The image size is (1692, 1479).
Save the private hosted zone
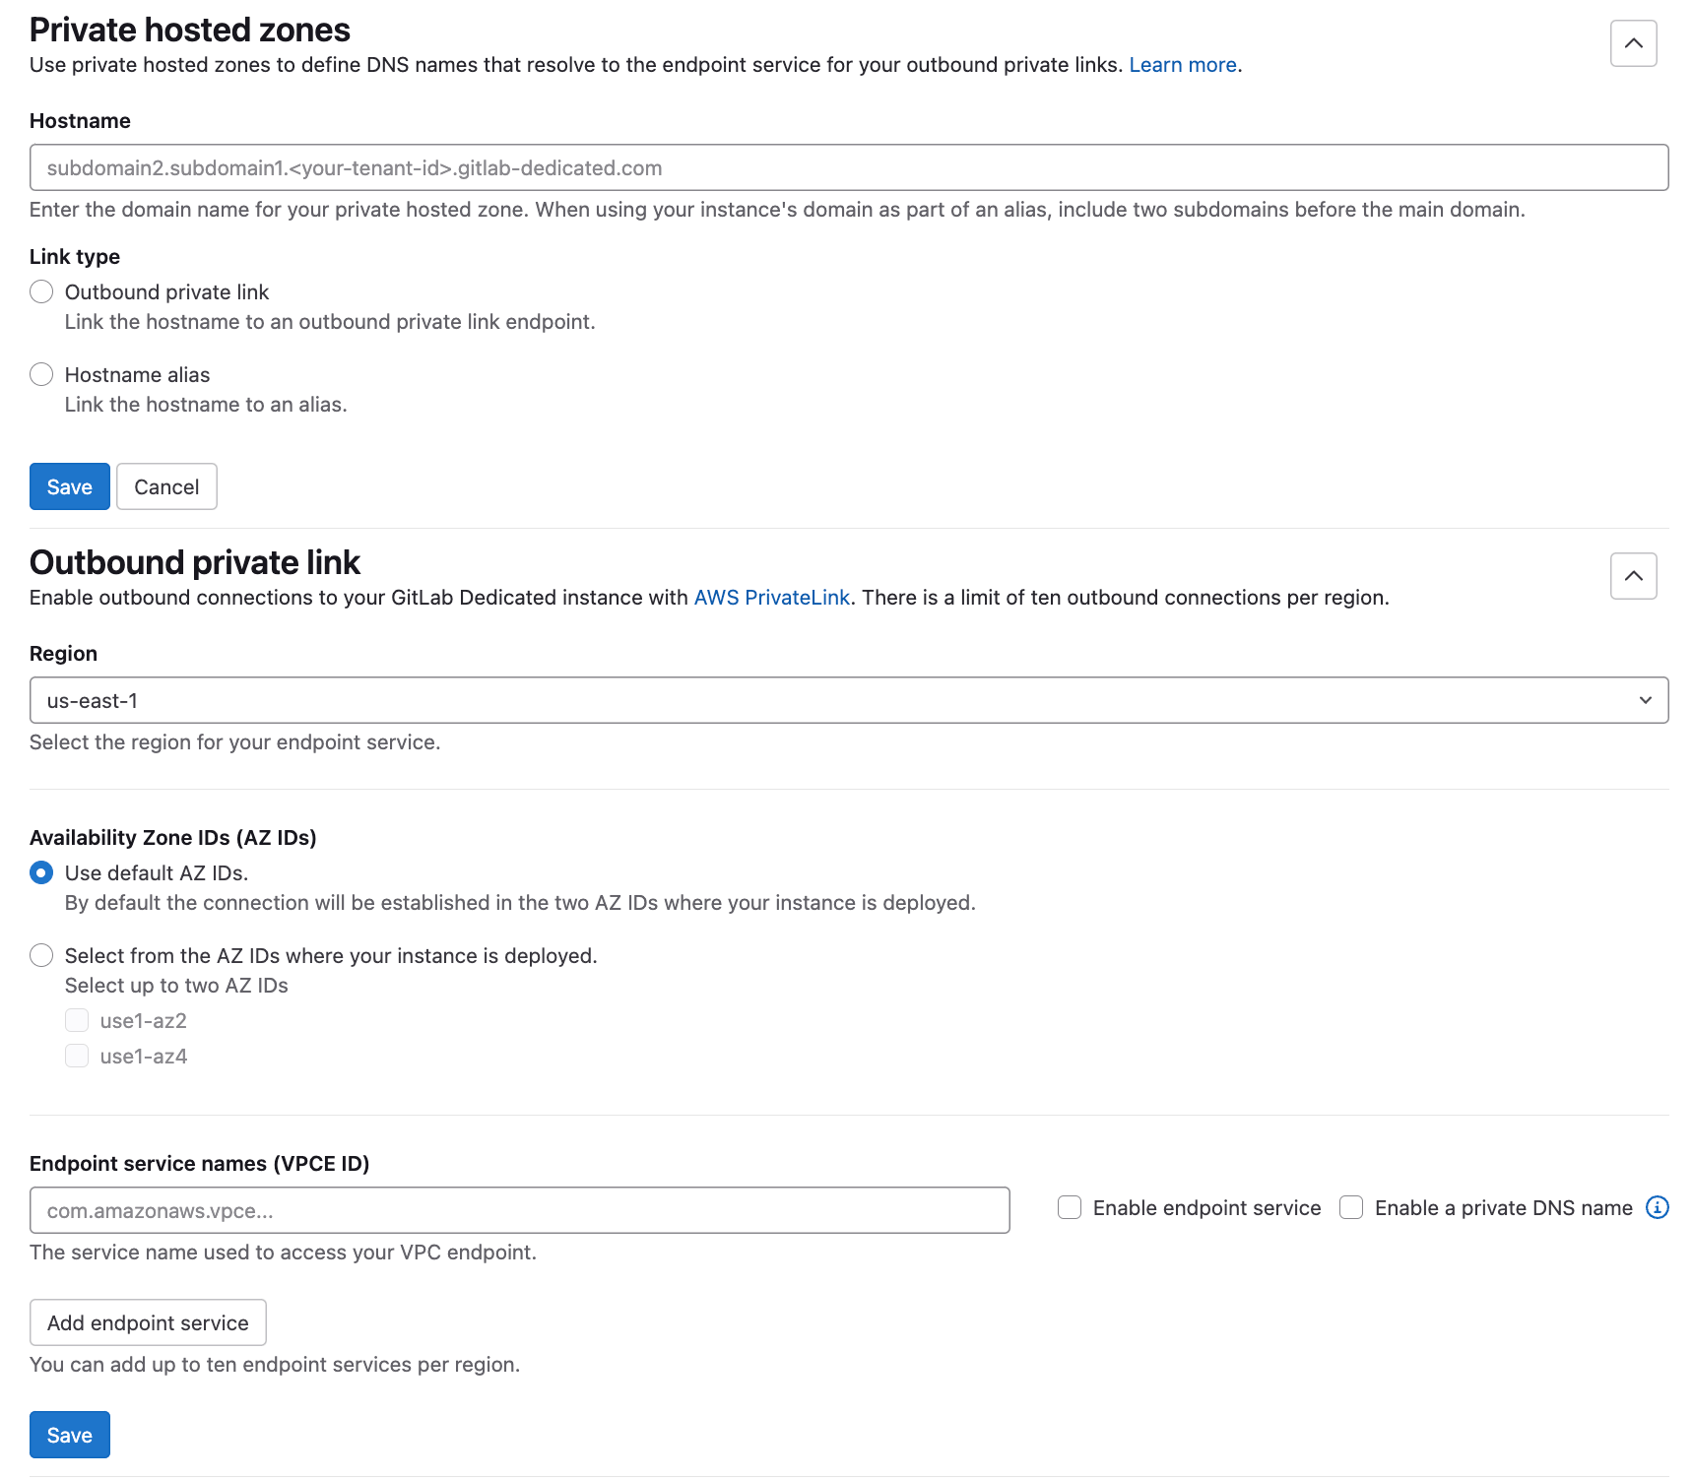69,486
